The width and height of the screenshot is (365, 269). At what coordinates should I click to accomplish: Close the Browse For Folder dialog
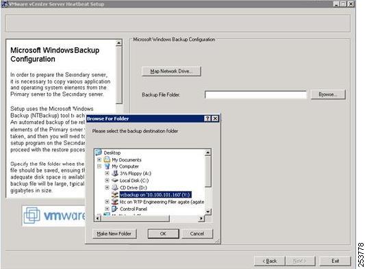pyautogui.click(x=215, y=118)
